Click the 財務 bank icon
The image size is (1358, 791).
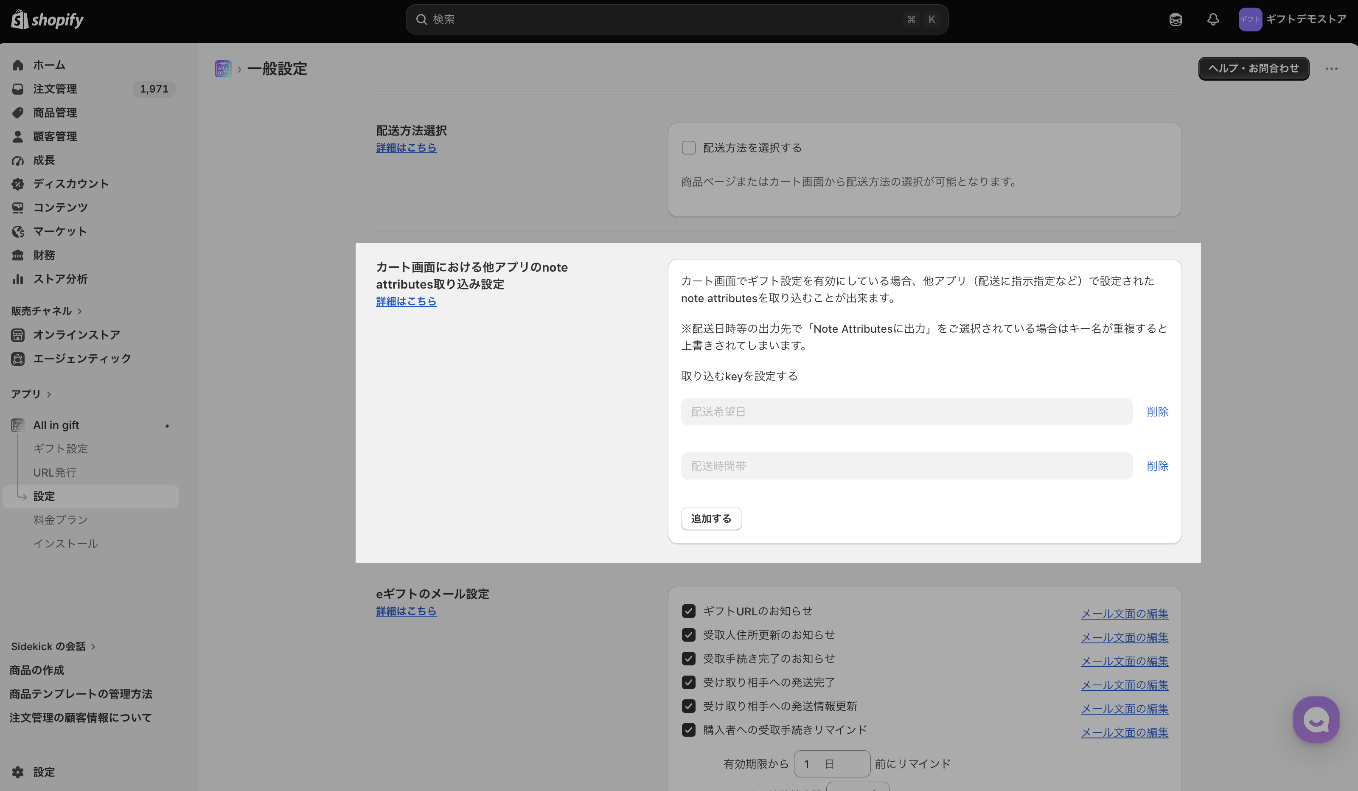(18, 255)
